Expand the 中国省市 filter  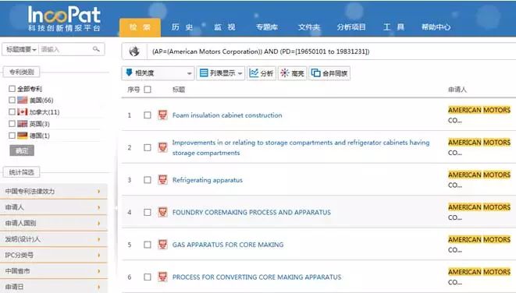[x=54, y=271]
